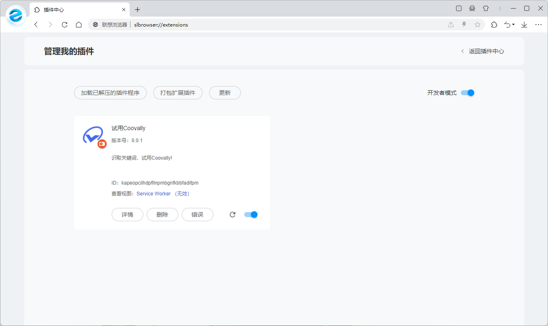Viewport: 548px width, 326px height.
Task: Bookmark page with the star icon
Action: coord(478,25)
